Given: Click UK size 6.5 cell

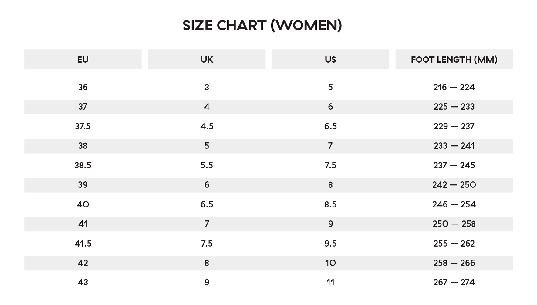Looking at the screenshot, I should [x=207, y=204].
